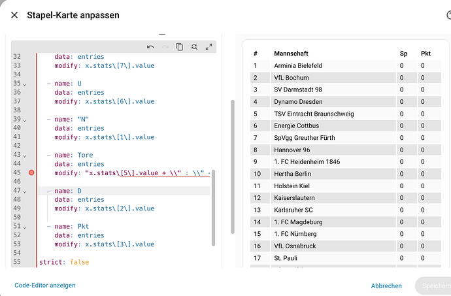Click the 'name: D' line
The width and height of the screenshot is (451, 296).
[64, 191]
